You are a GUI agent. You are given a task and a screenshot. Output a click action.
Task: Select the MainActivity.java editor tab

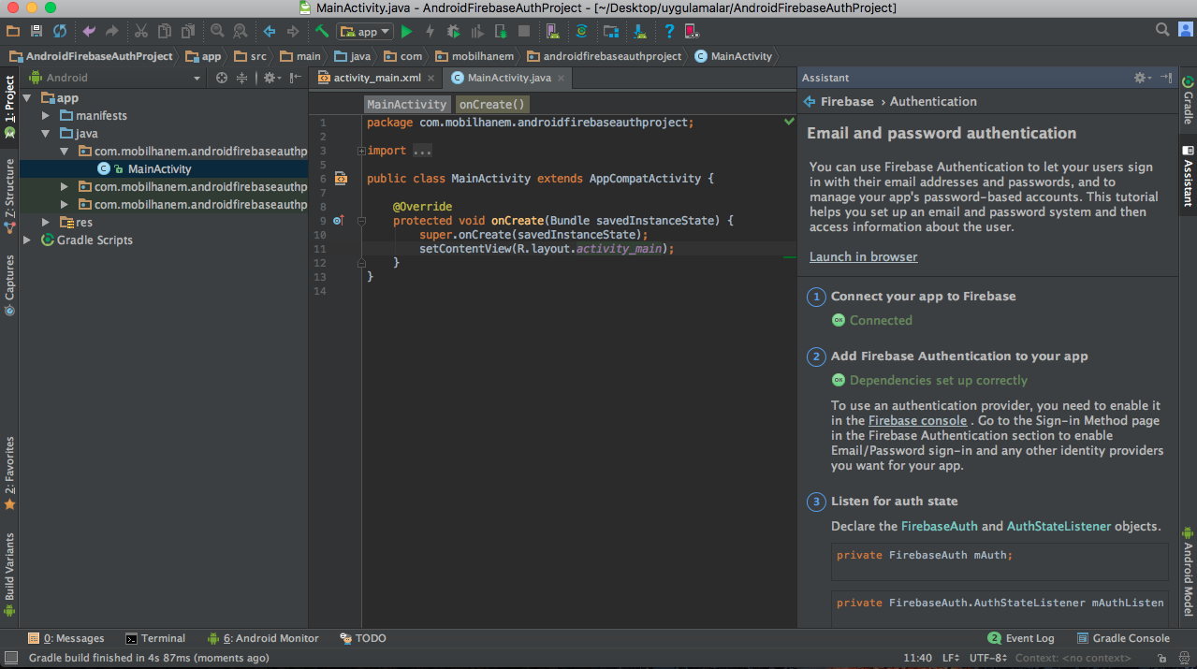[x=508, y=78]
